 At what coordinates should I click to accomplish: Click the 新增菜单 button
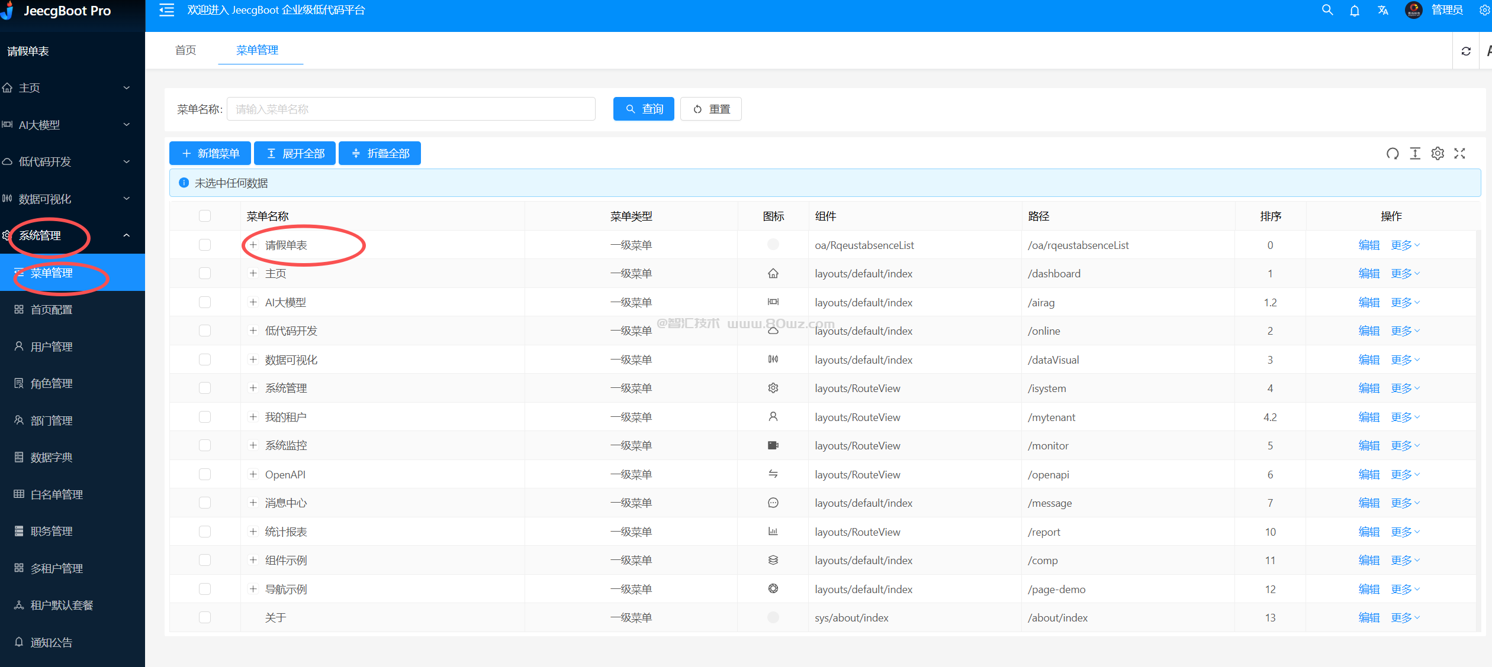point(210,153)
